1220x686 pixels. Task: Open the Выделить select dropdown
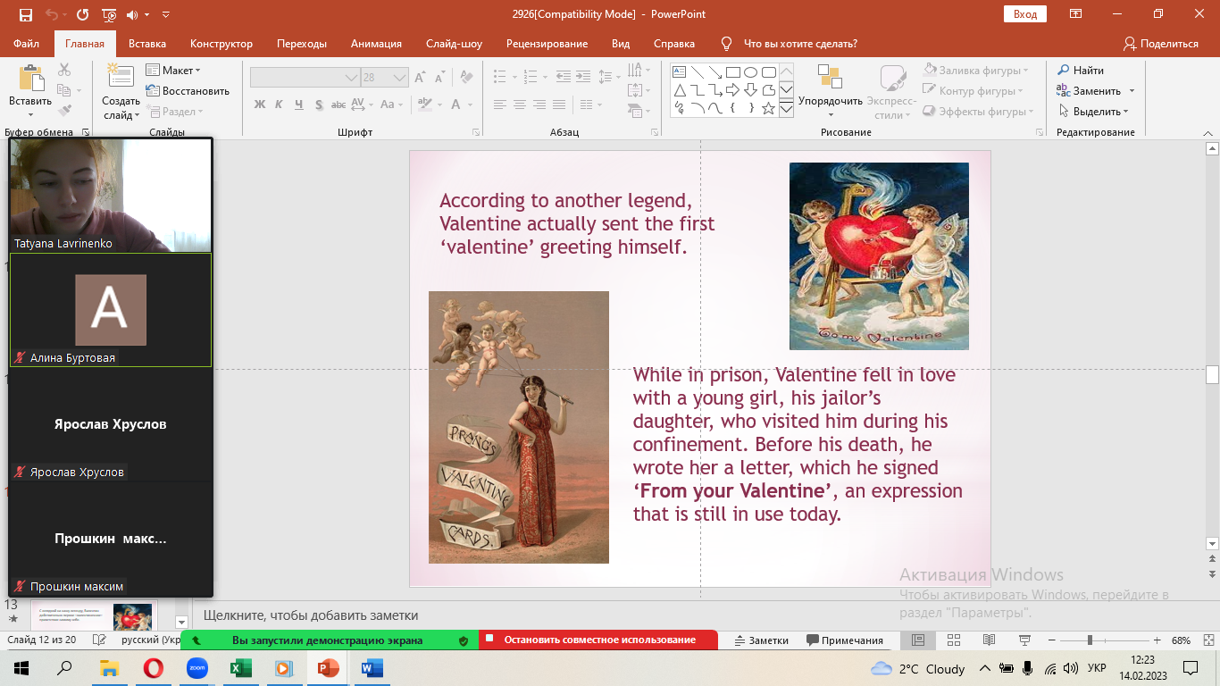tap(1095, 112)
